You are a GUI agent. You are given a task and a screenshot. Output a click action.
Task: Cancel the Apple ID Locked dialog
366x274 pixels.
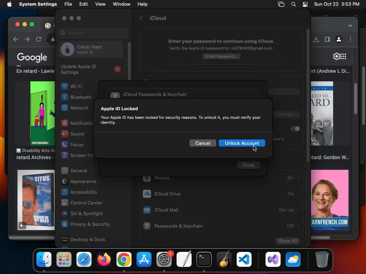(x=203, y=143)
